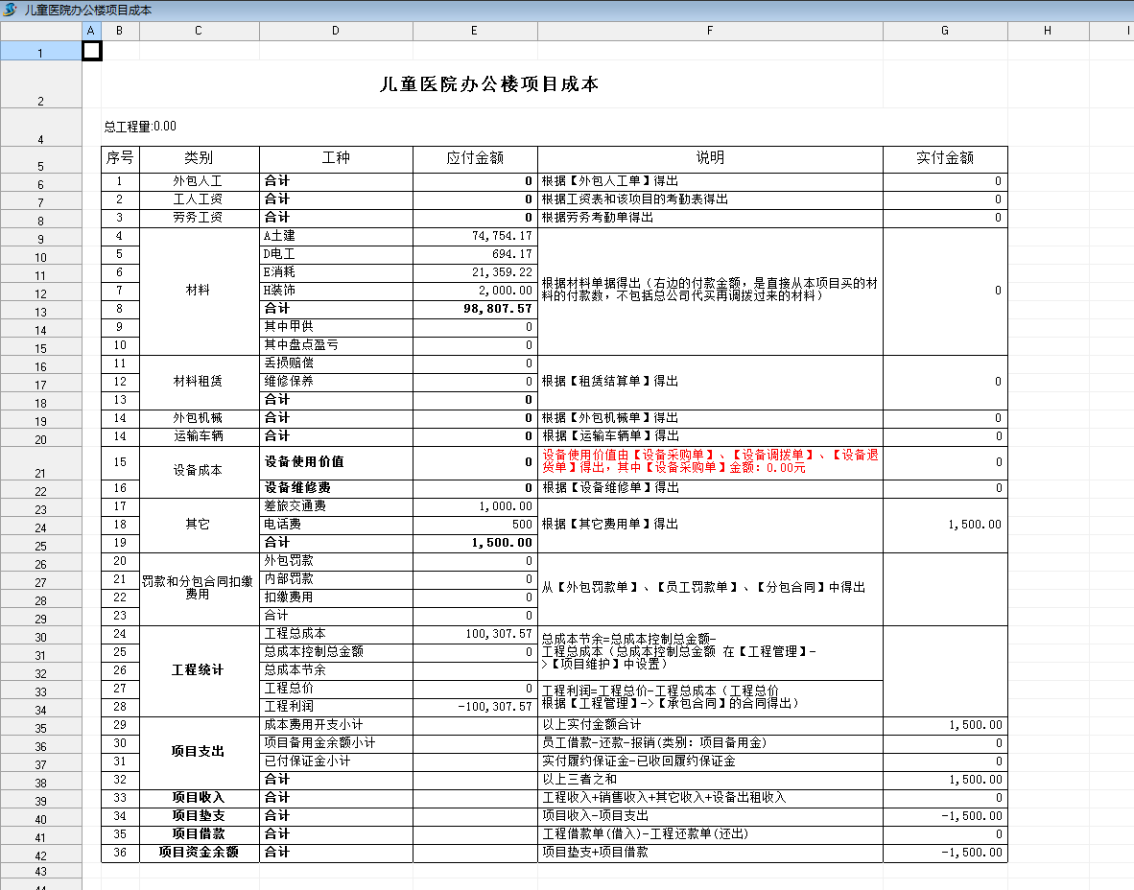Screen dimensions: 1134x890
Task: Select column G header
Action: [945, 31]
